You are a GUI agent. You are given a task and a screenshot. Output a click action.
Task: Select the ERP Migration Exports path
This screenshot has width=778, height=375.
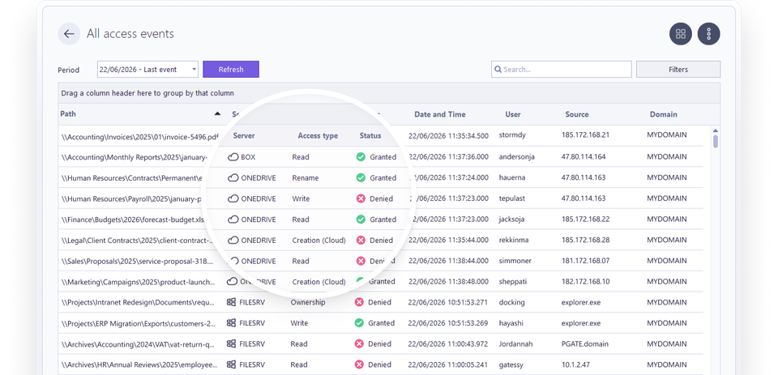click(x=139, y=323)
